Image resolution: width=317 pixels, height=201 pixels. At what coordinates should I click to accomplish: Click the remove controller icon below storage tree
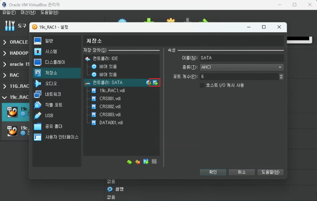138,162
